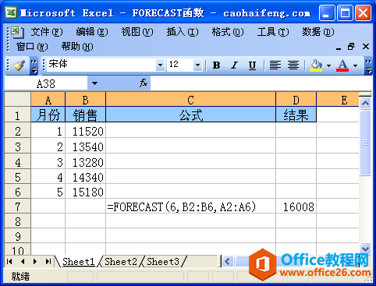Open the 文件(F) menu
This screenshot has width=376, height=286.
click(x=47, y=32)
